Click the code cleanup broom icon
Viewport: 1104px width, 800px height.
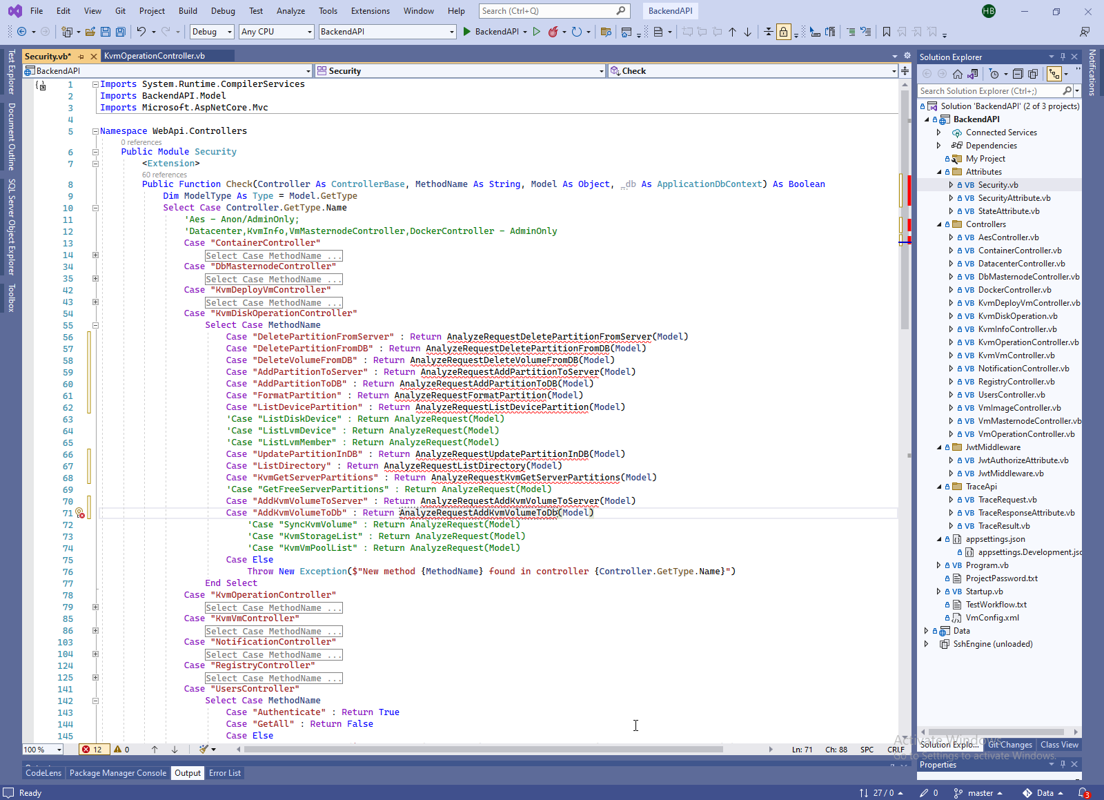click(x=204, y=750)
